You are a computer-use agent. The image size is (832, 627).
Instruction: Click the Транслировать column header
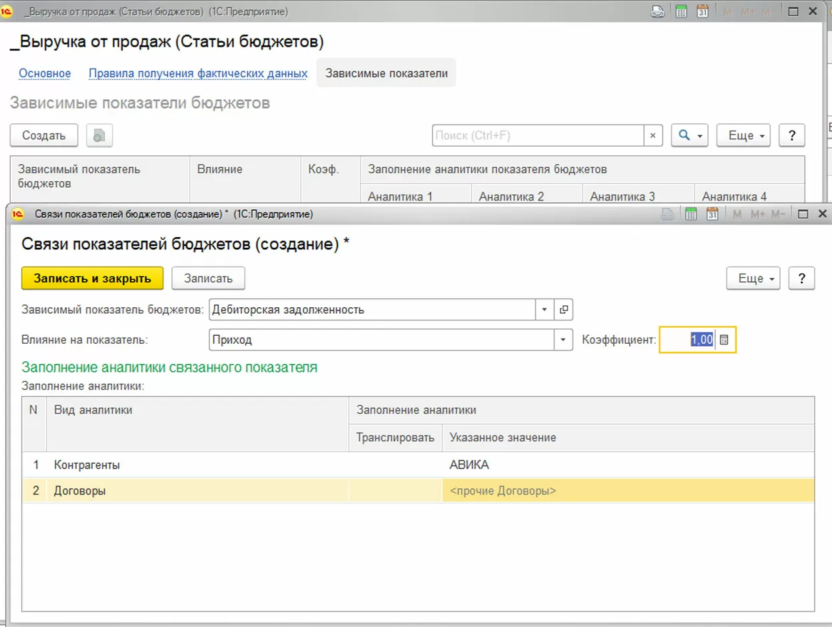click(x=395, y=438)
